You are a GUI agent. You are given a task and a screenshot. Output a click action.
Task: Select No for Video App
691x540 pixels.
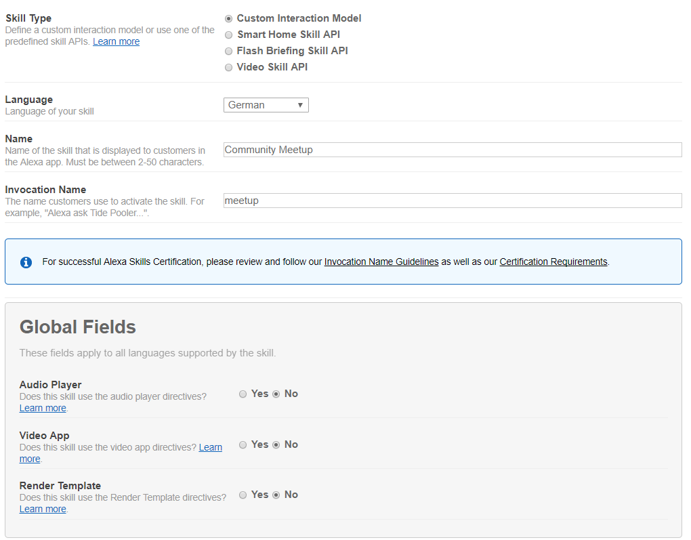point(276,444)
